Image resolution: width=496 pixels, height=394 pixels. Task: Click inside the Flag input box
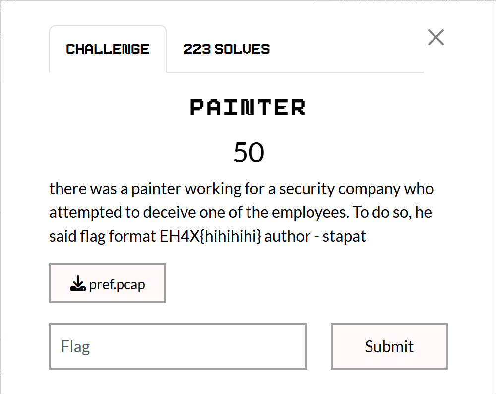click(x=178, y=346)
